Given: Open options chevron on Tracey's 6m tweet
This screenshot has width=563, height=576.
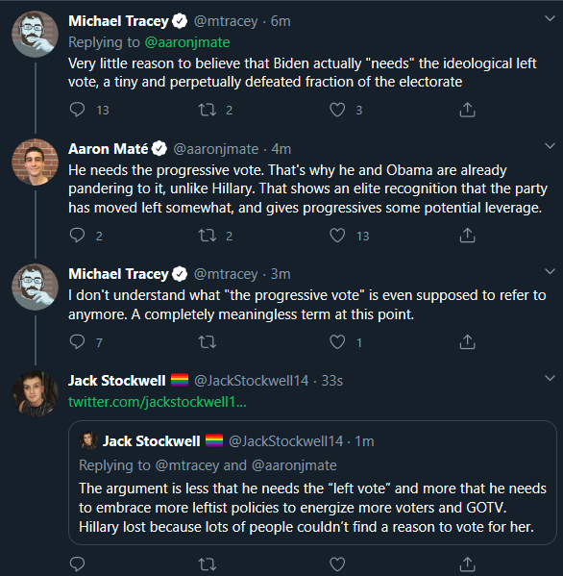Looking at the screenshot, I should (550, 18).
